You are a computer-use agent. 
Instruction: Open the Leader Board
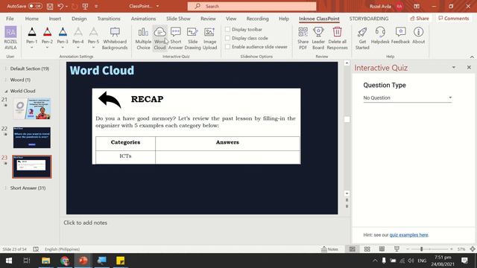click(x=318, y=38)
